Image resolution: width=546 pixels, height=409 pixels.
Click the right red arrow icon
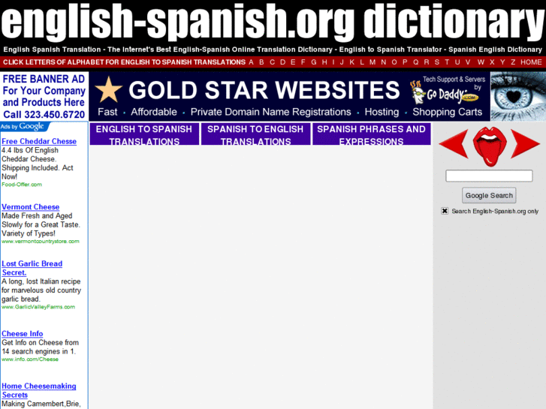tap(525, 143)
